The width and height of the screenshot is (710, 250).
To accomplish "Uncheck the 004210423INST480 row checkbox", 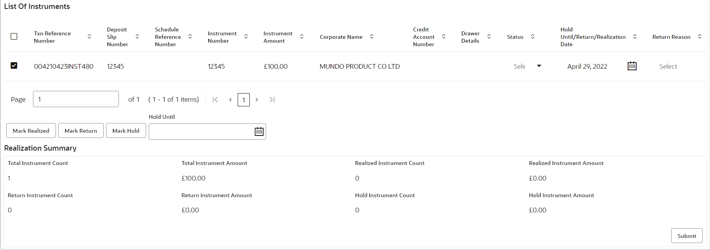I will [14, 66].
